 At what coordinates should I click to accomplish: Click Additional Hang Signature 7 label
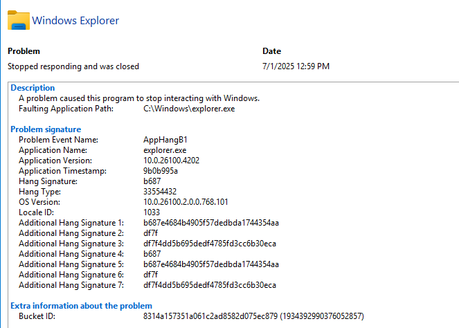[x=71, y=285]
